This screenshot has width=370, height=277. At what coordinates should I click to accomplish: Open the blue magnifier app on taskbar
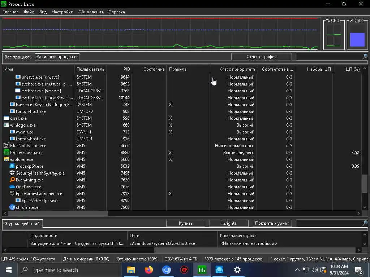[x=219, y=270]
